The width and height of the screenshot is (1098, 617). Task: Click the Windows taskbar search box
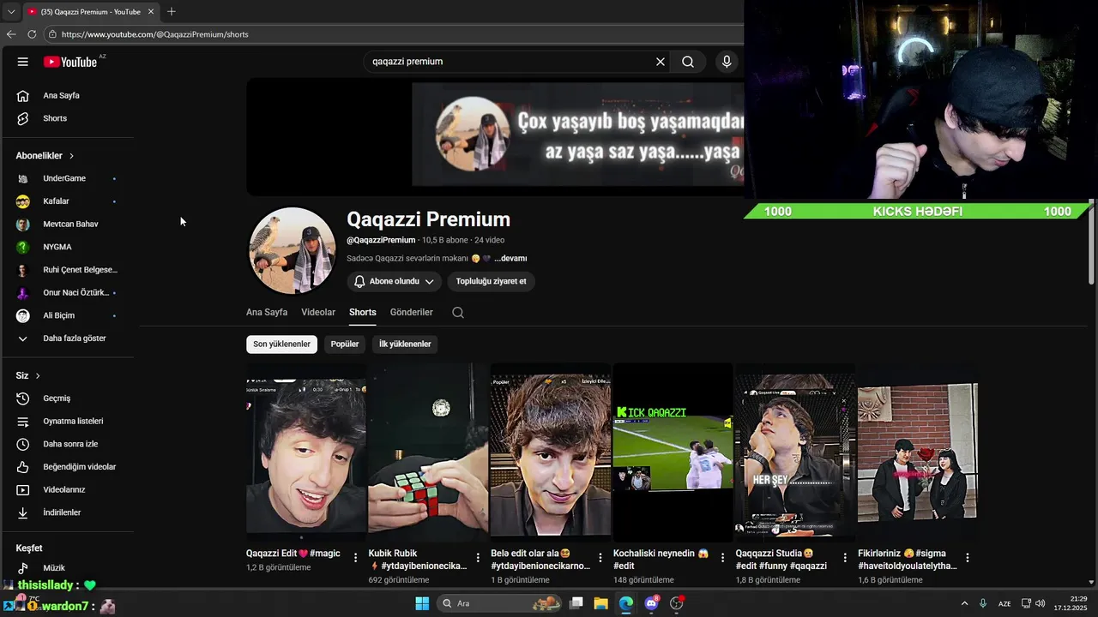499,603
